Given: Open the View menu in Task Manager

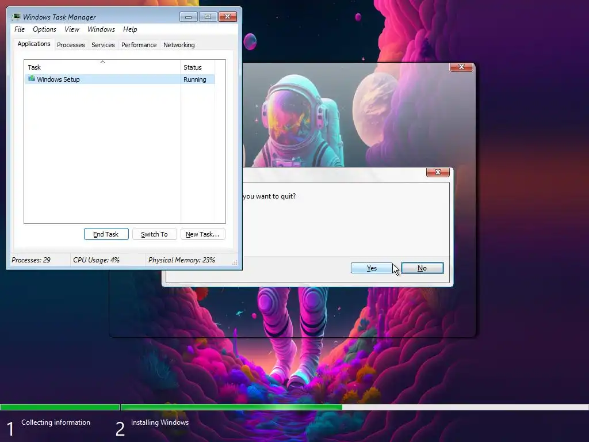Looking at the screenshot, I should tap(72, 29).
